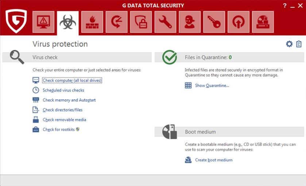306x186 pixels.
Task: Open the Parental controls child icon tab
Action: tap(190, 22)
